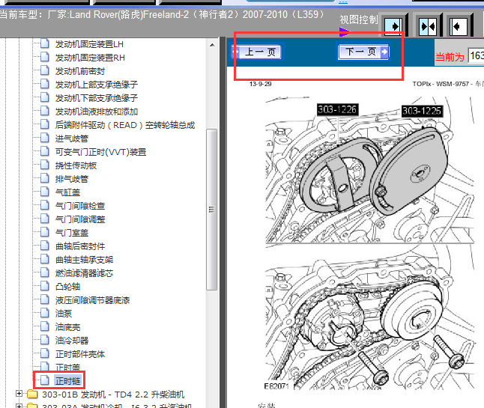The width and height of the screenshot is (484, 408).
Task: Click document icon beside 挠性传动板
Action: (45, 165)
